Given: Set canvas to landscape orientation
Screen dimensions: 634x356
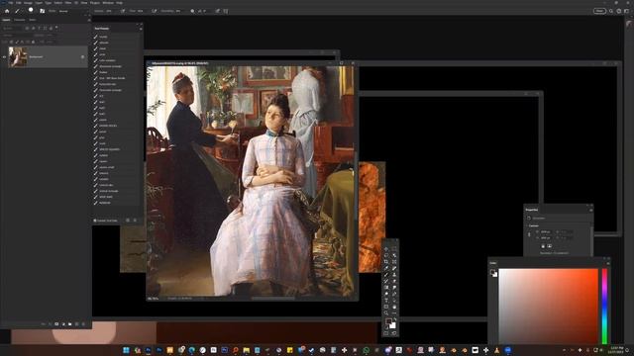Looking at the screenshot, I should 550,246.
